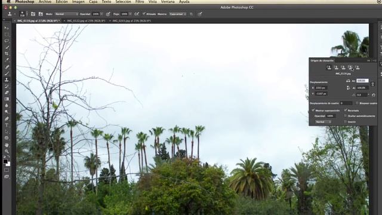Open the Opacidad slider dropdown

pos(101,14)
